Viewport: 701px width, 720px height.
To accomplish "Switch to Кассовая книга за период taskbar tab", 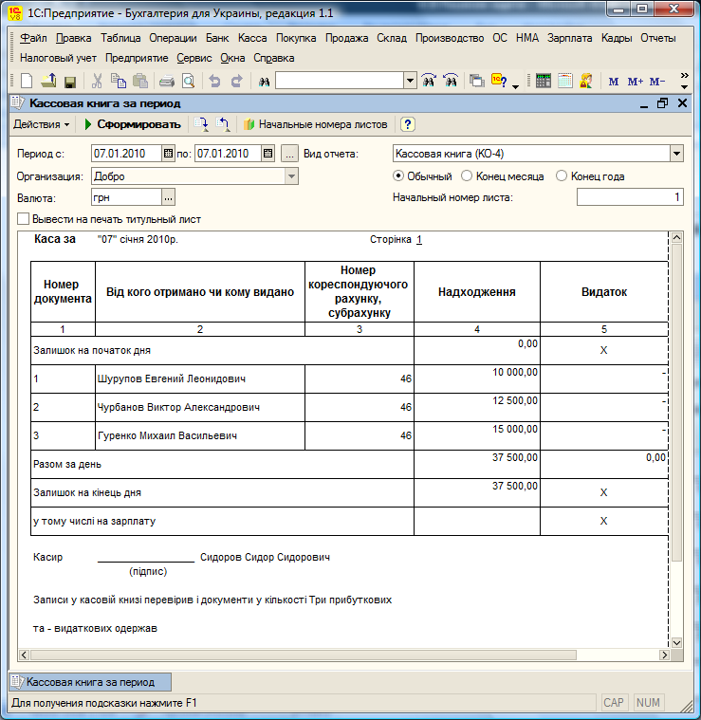I will click(x=90, y=682).
